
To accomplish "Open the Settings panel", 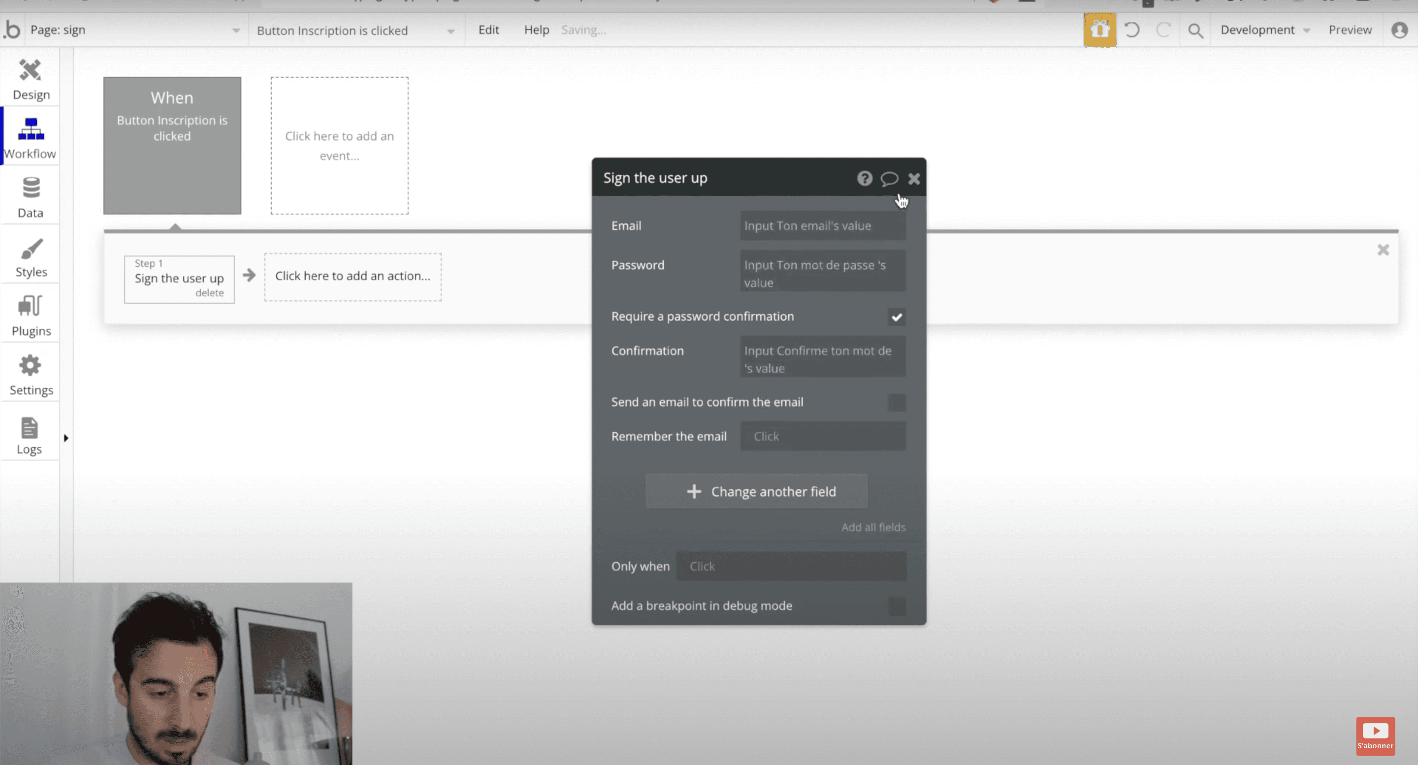I will 30,373.
